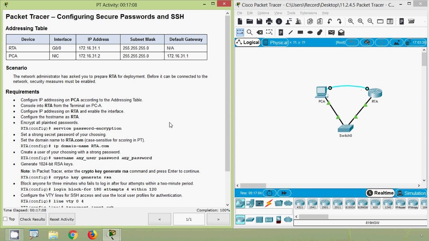429x241 pixels.
Task: Open the network information icon
Action: [x=279, y=21]
